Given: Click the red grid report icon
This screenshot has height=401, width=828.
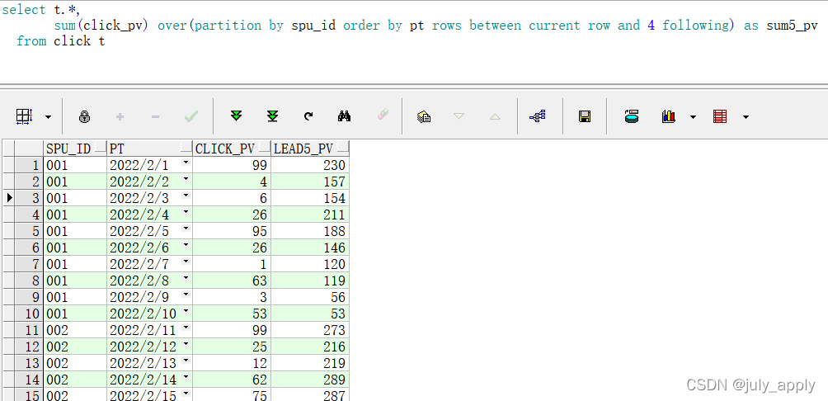Looking at the screenshot, I should pyautogui.click(x=720, y=116).
